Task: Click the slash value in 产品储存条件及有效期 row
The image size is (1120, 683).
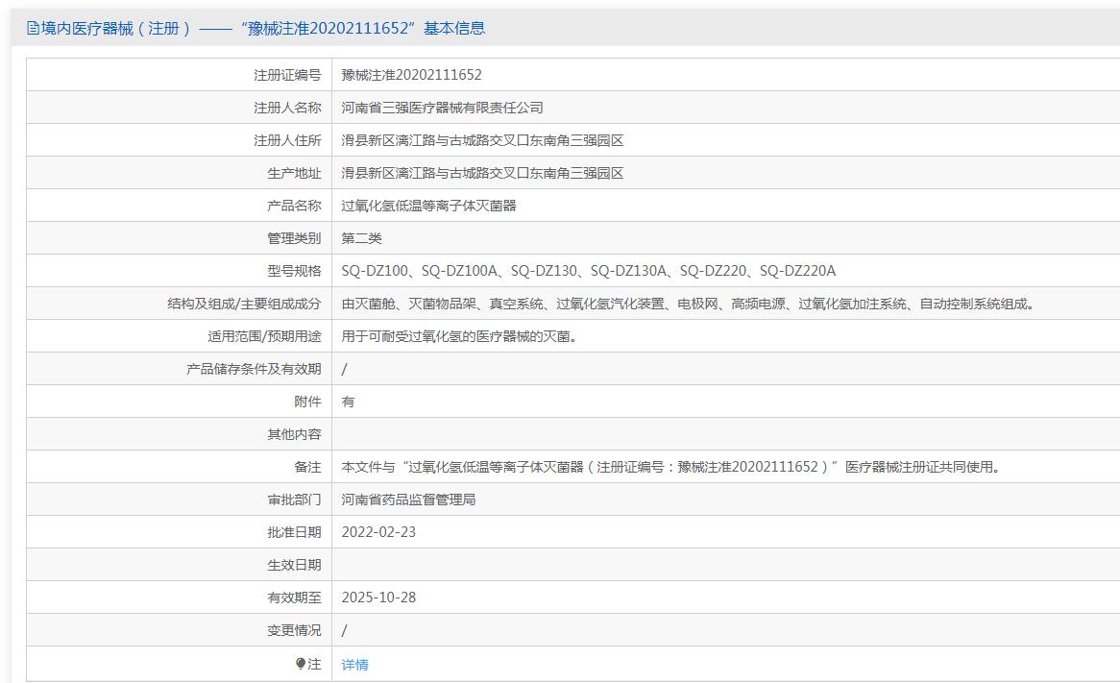Action: (344, 370)
